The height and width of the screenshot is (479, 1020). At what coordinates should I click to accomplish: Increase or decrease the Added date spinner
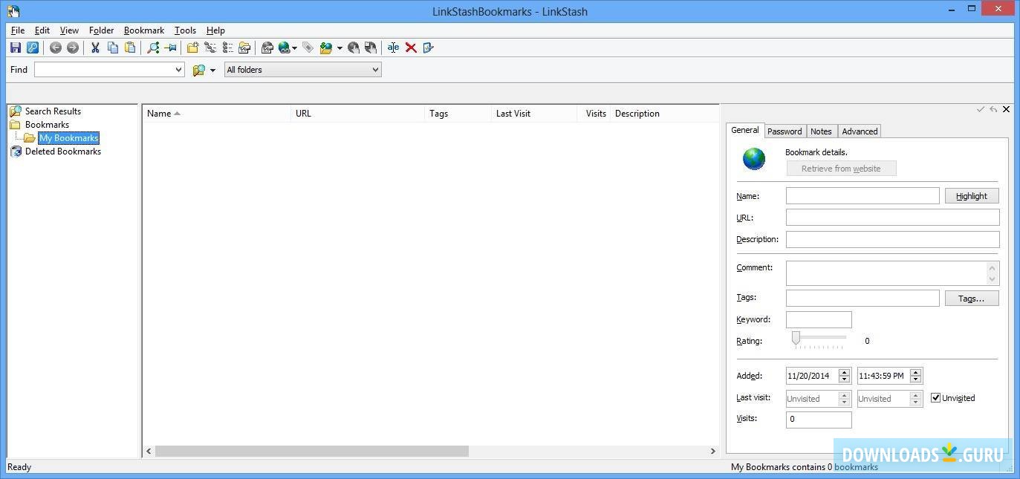coord(844,376)
